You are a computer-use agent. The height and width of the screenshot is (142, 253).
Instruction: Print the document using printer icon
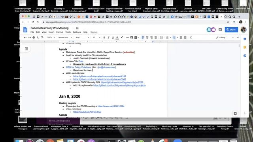(x=34, y=37)
